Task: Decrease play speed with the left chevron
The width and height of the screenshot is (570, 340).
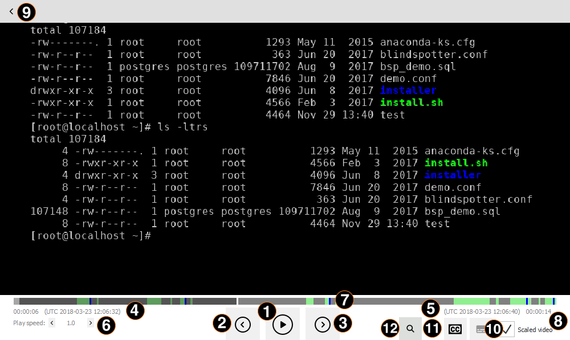Action: coord(52,323)
